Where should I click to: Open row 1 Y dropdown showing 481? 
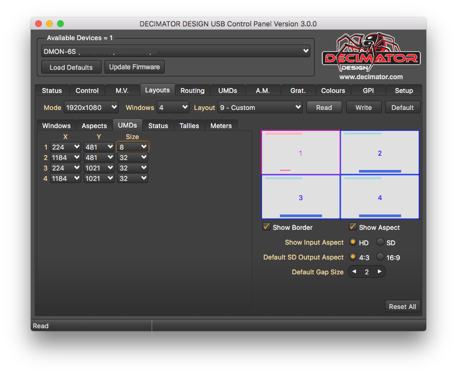point(99,147)
